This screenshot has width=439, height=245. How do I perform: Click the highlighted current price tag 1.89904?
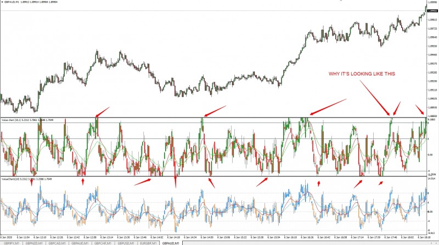[x=433, y=11]
